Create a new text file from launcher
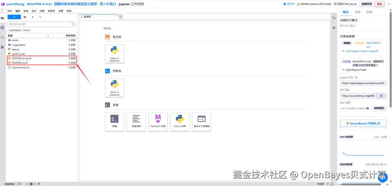The width and height of the screenshot is (392, 186). (136, 122)
